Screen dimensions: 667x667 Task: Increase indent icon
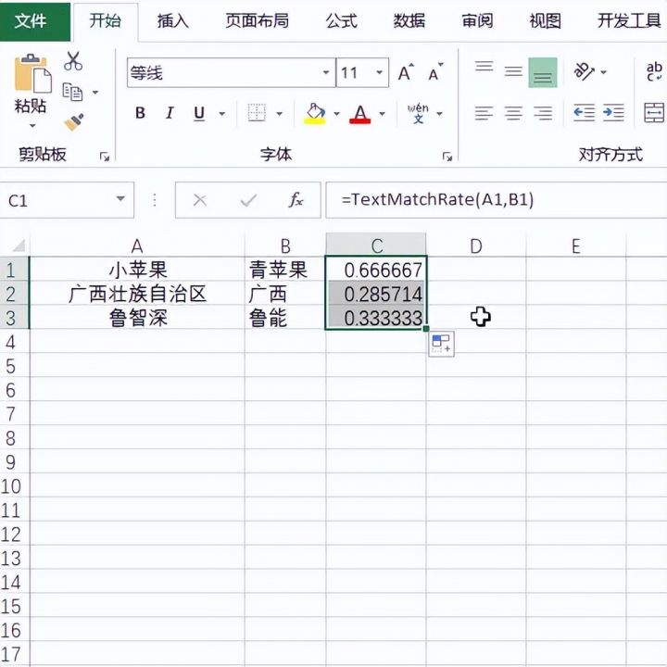coord(613,113)
